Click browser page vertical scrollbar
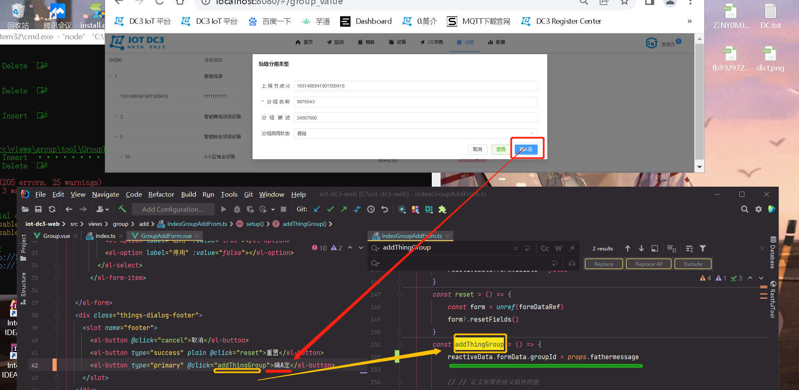 [700, 102]
